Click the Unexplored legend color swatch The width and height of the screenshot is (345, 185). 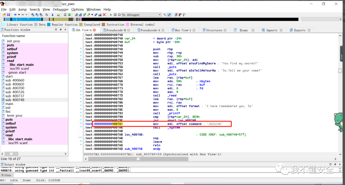click(x=81, y=25)
